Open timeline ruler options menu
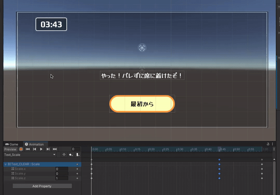The width and height of the screenshot is (280, 195). 274,149
